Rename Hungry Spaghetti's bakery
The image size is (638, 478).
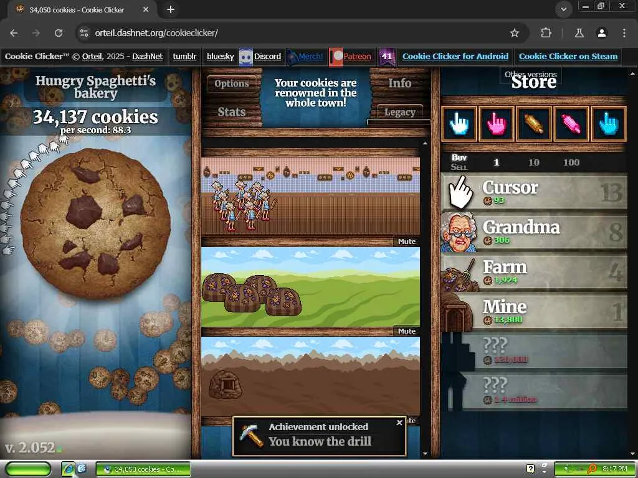click(x=95, y=87)
